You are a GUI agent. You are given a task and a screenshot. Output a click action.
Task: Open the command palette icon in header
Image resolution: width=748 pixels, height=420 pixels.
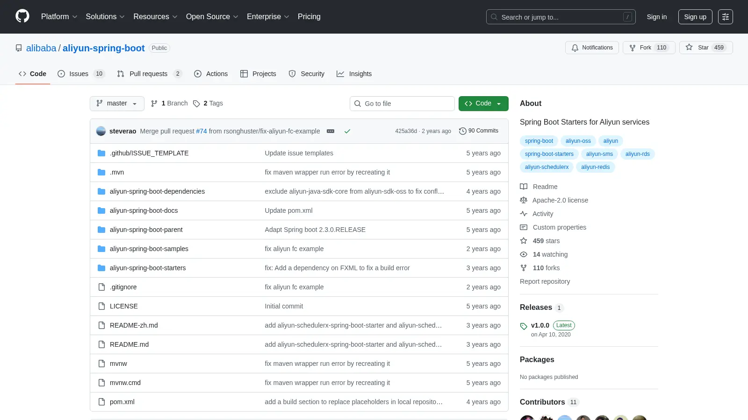726,17
